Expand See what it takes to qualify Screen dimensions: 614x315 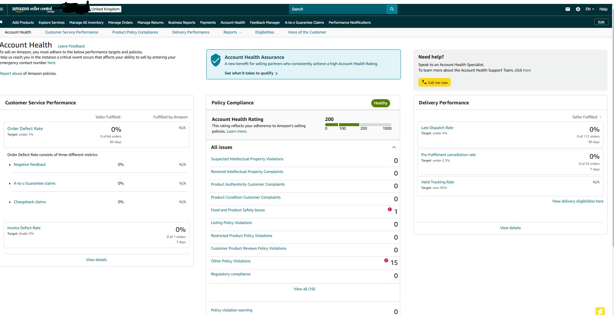251,73
